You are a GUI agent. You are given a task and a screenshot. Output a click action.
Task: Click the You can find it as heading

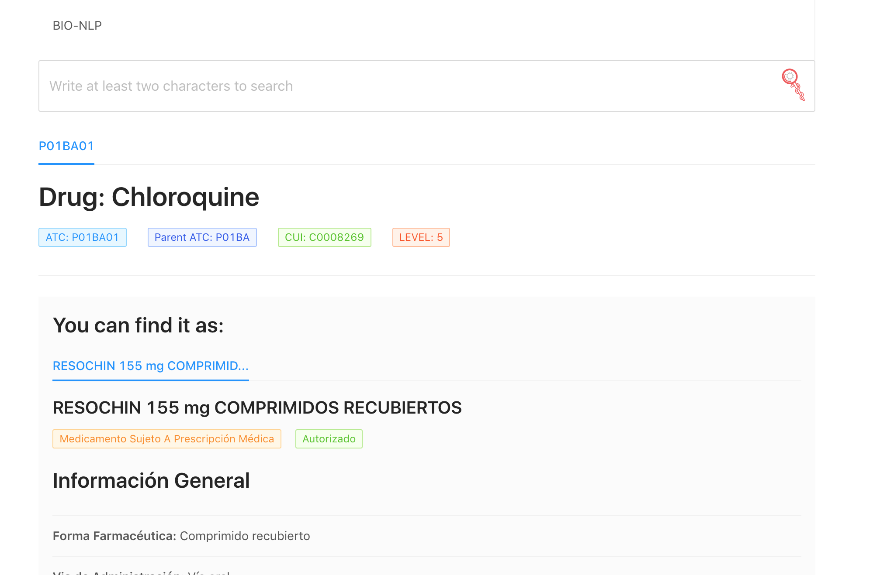(x=138, y=325)
